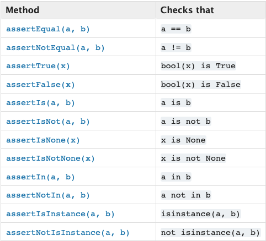Click the assertIsNot(a, b) link
Screen dimensions: 266x241
pos(48,122)
